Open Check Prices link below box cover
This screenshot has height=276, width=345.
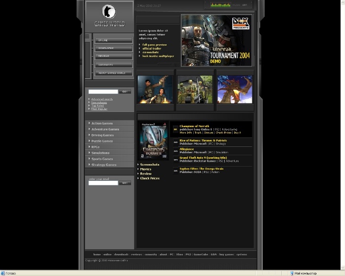(x=150, y=178)
